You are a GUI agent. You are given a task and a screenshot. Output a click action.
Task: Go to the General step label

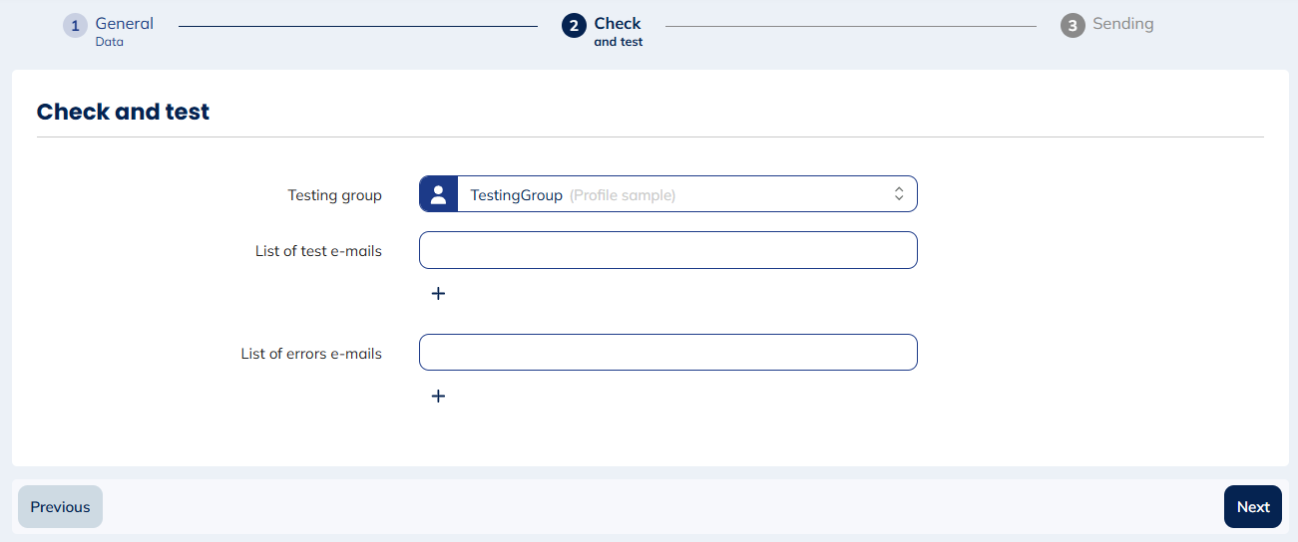pos(124,24)
